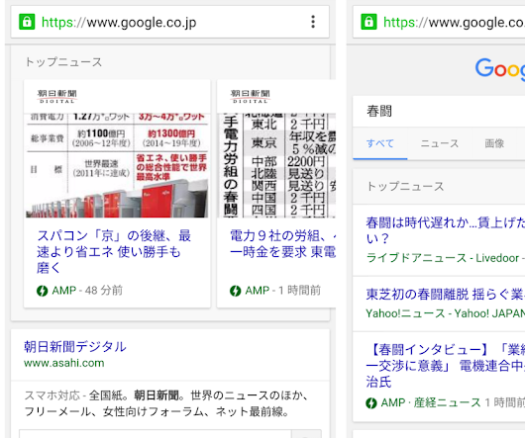Viewport: 525px width, 438px height.
Task: Click AMP icon next to 産経ニュース
Action: click(371, 403)
